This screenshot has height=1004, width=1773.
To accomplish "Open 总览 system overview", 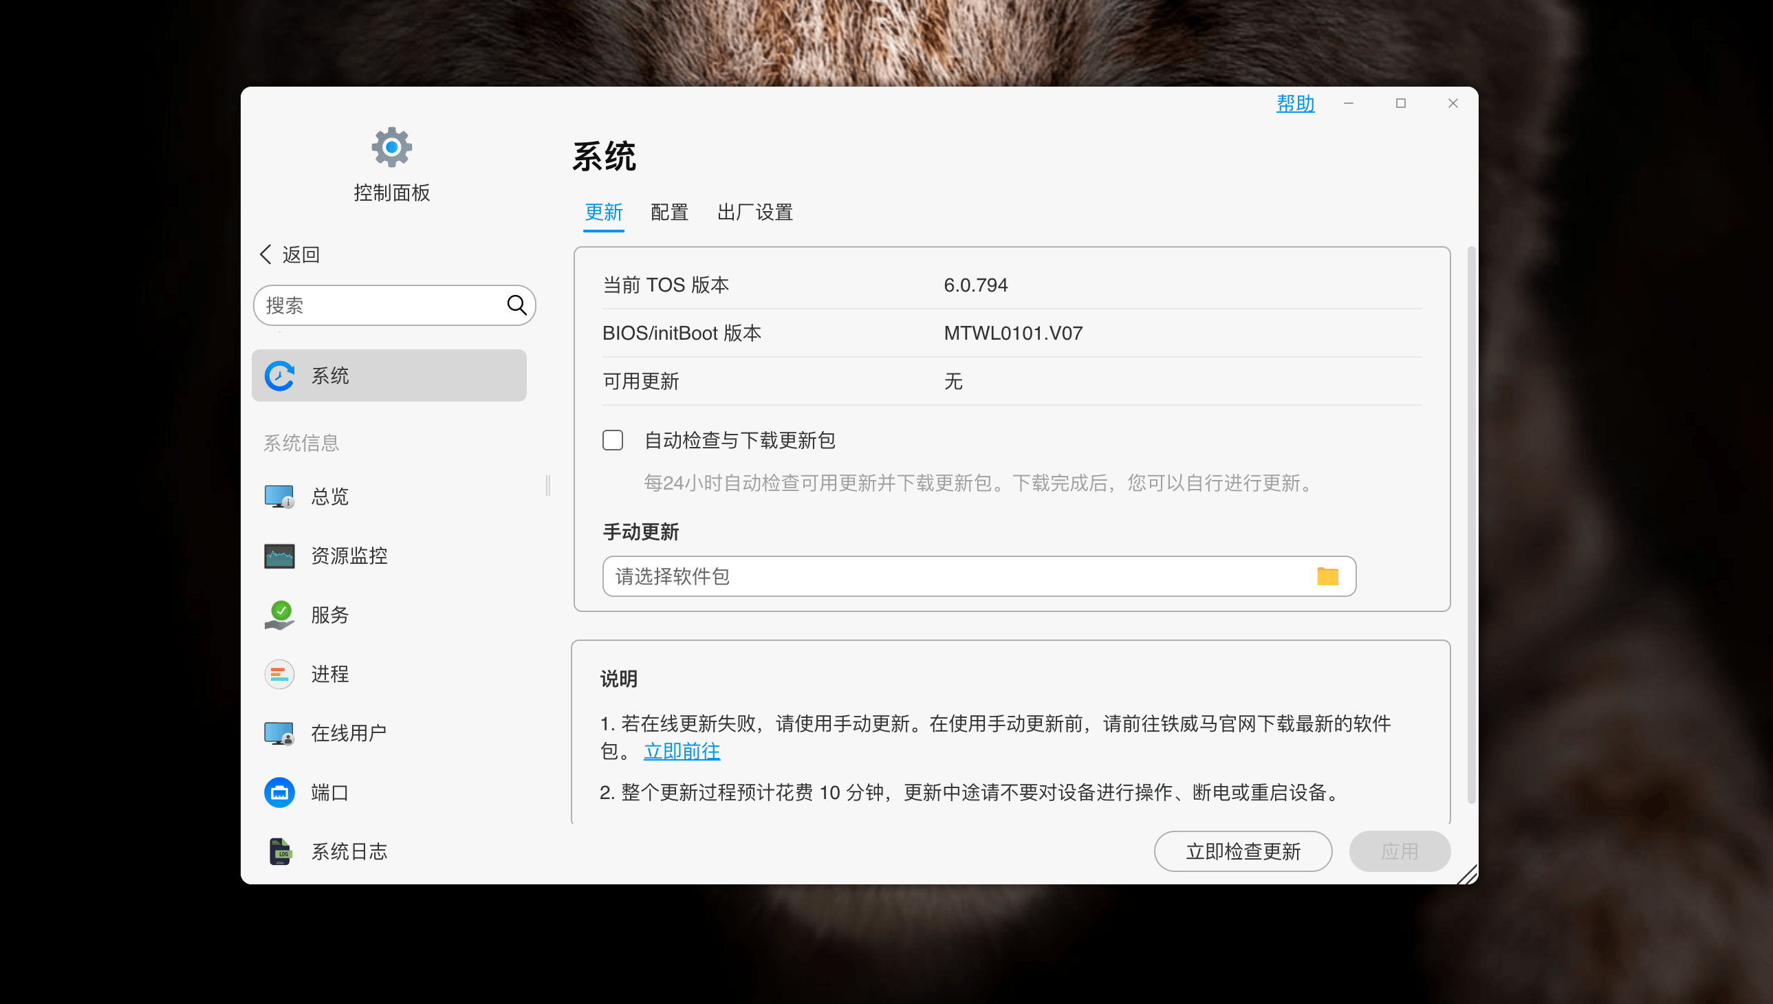I will coord(329,496).
